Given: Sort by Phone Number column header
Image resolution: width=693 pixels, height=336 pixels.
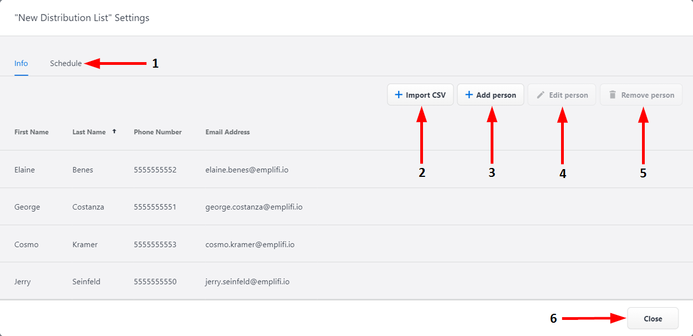Looking at the screenshot, I should coord(157,132).
